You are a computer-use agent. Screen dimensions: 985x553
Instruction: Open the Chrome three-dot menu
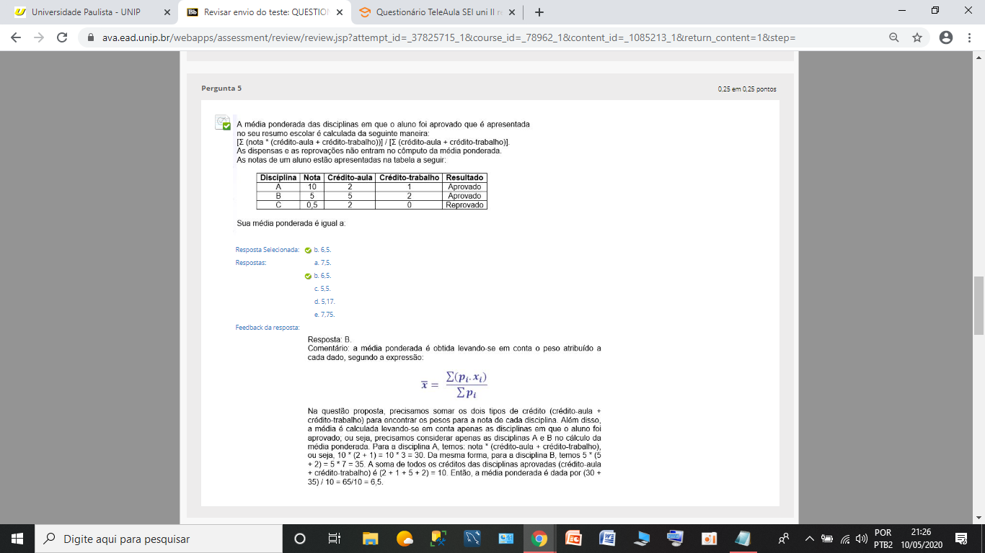pyautogui.click(x=971, y=37)
